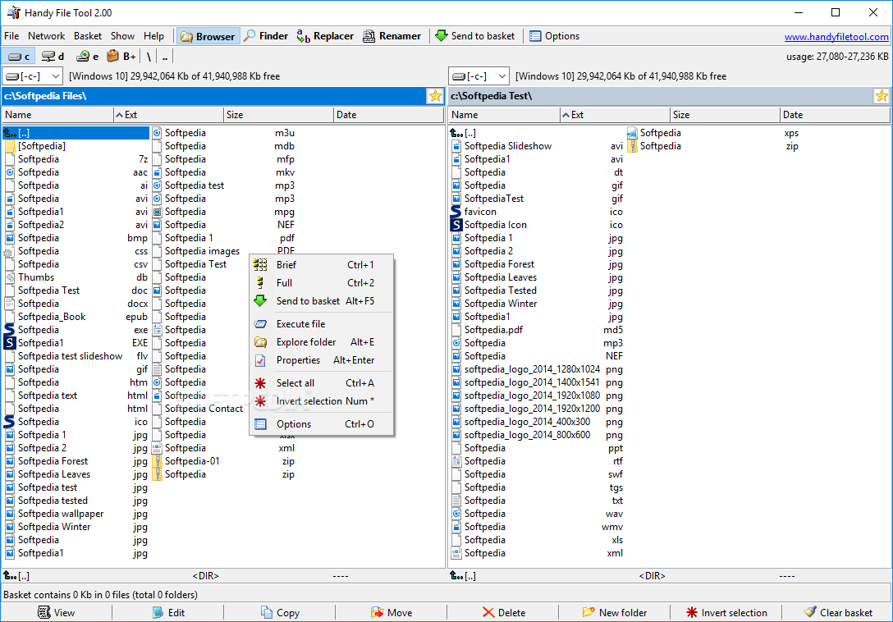Click left panel favorites star icon

click(x=435, y=96)
